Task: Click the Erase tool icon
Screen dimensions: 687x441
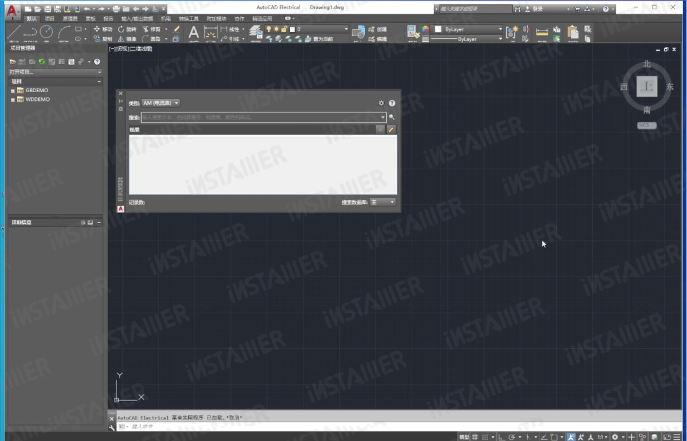Action: [x=176, y=29]
